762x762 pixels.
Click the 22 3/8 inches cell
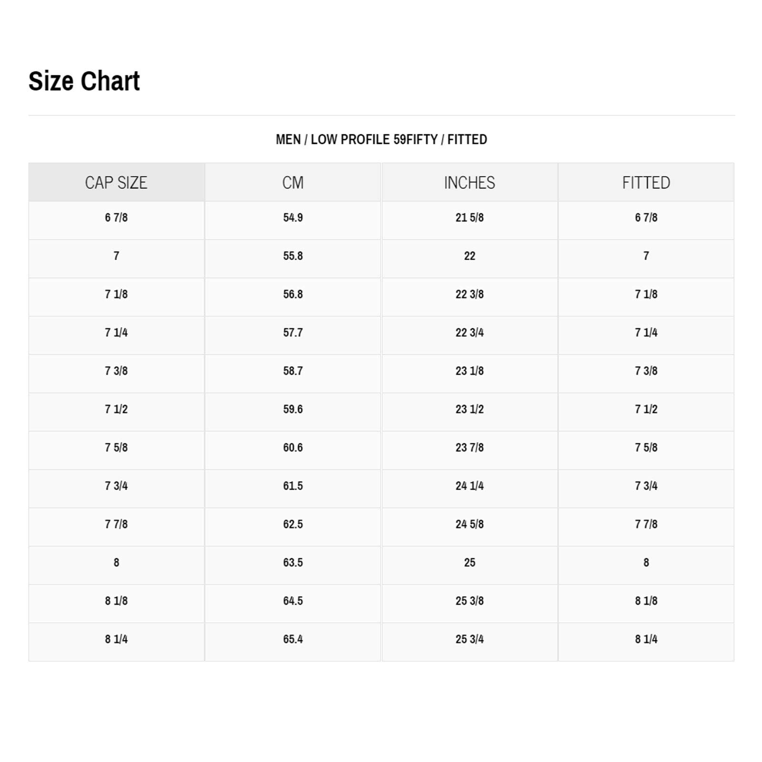(x=470, y=294)
